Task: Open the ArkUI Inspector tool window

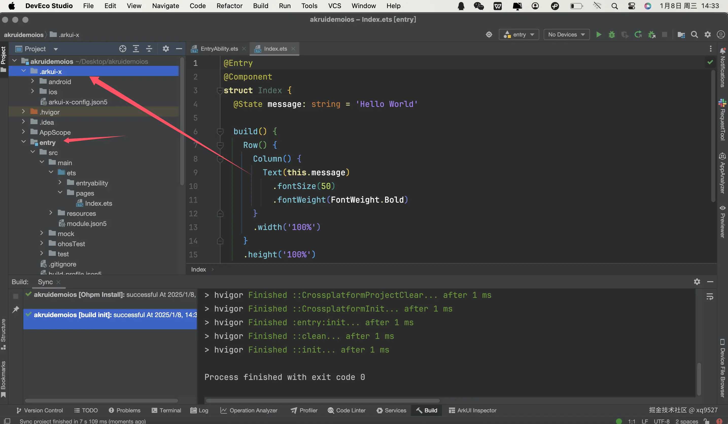Action: [473, 410]
